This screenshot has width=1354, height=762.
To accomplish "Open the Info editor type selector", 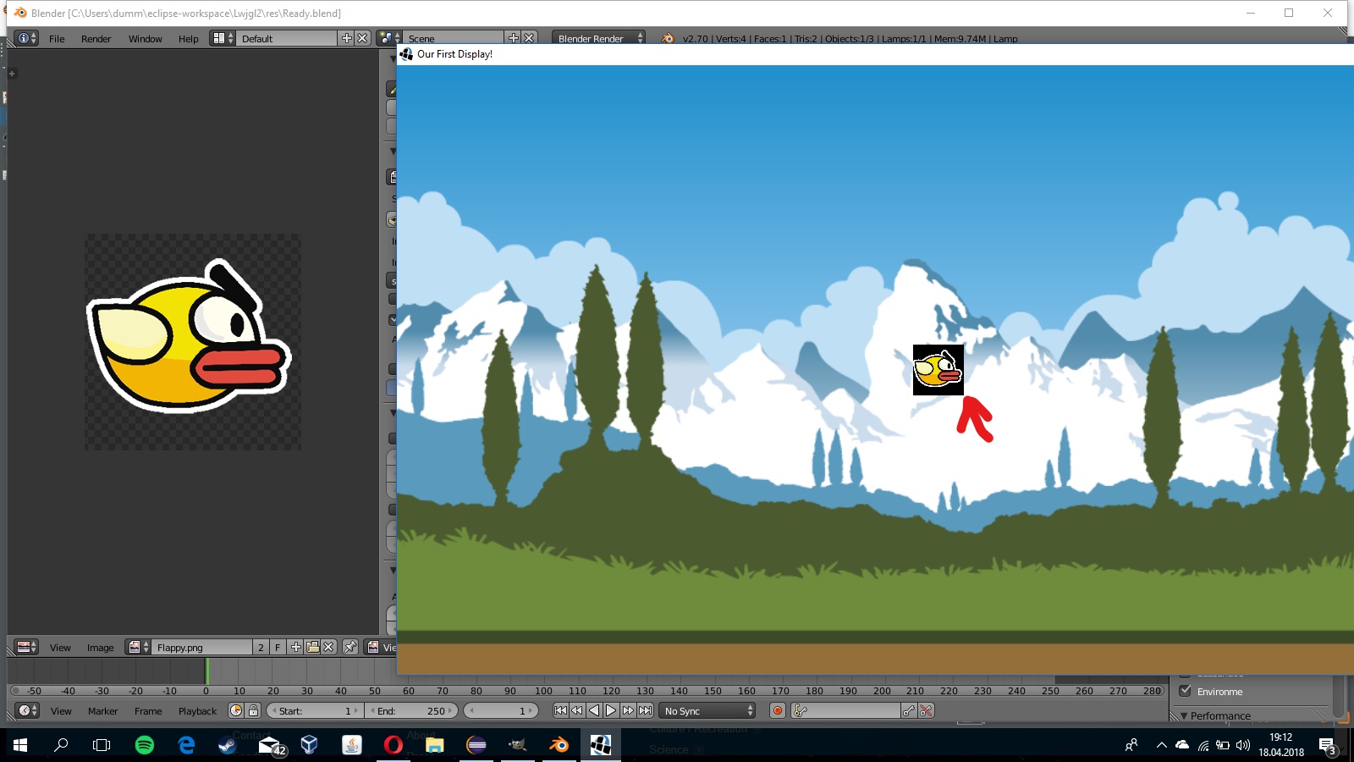I will [x=27, y=38].
